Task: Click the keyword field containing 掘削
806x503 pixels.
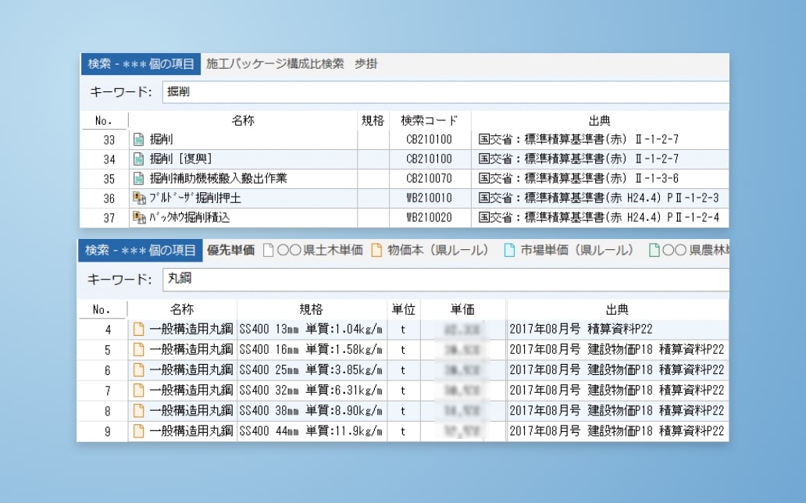Action: click(445, 92)
